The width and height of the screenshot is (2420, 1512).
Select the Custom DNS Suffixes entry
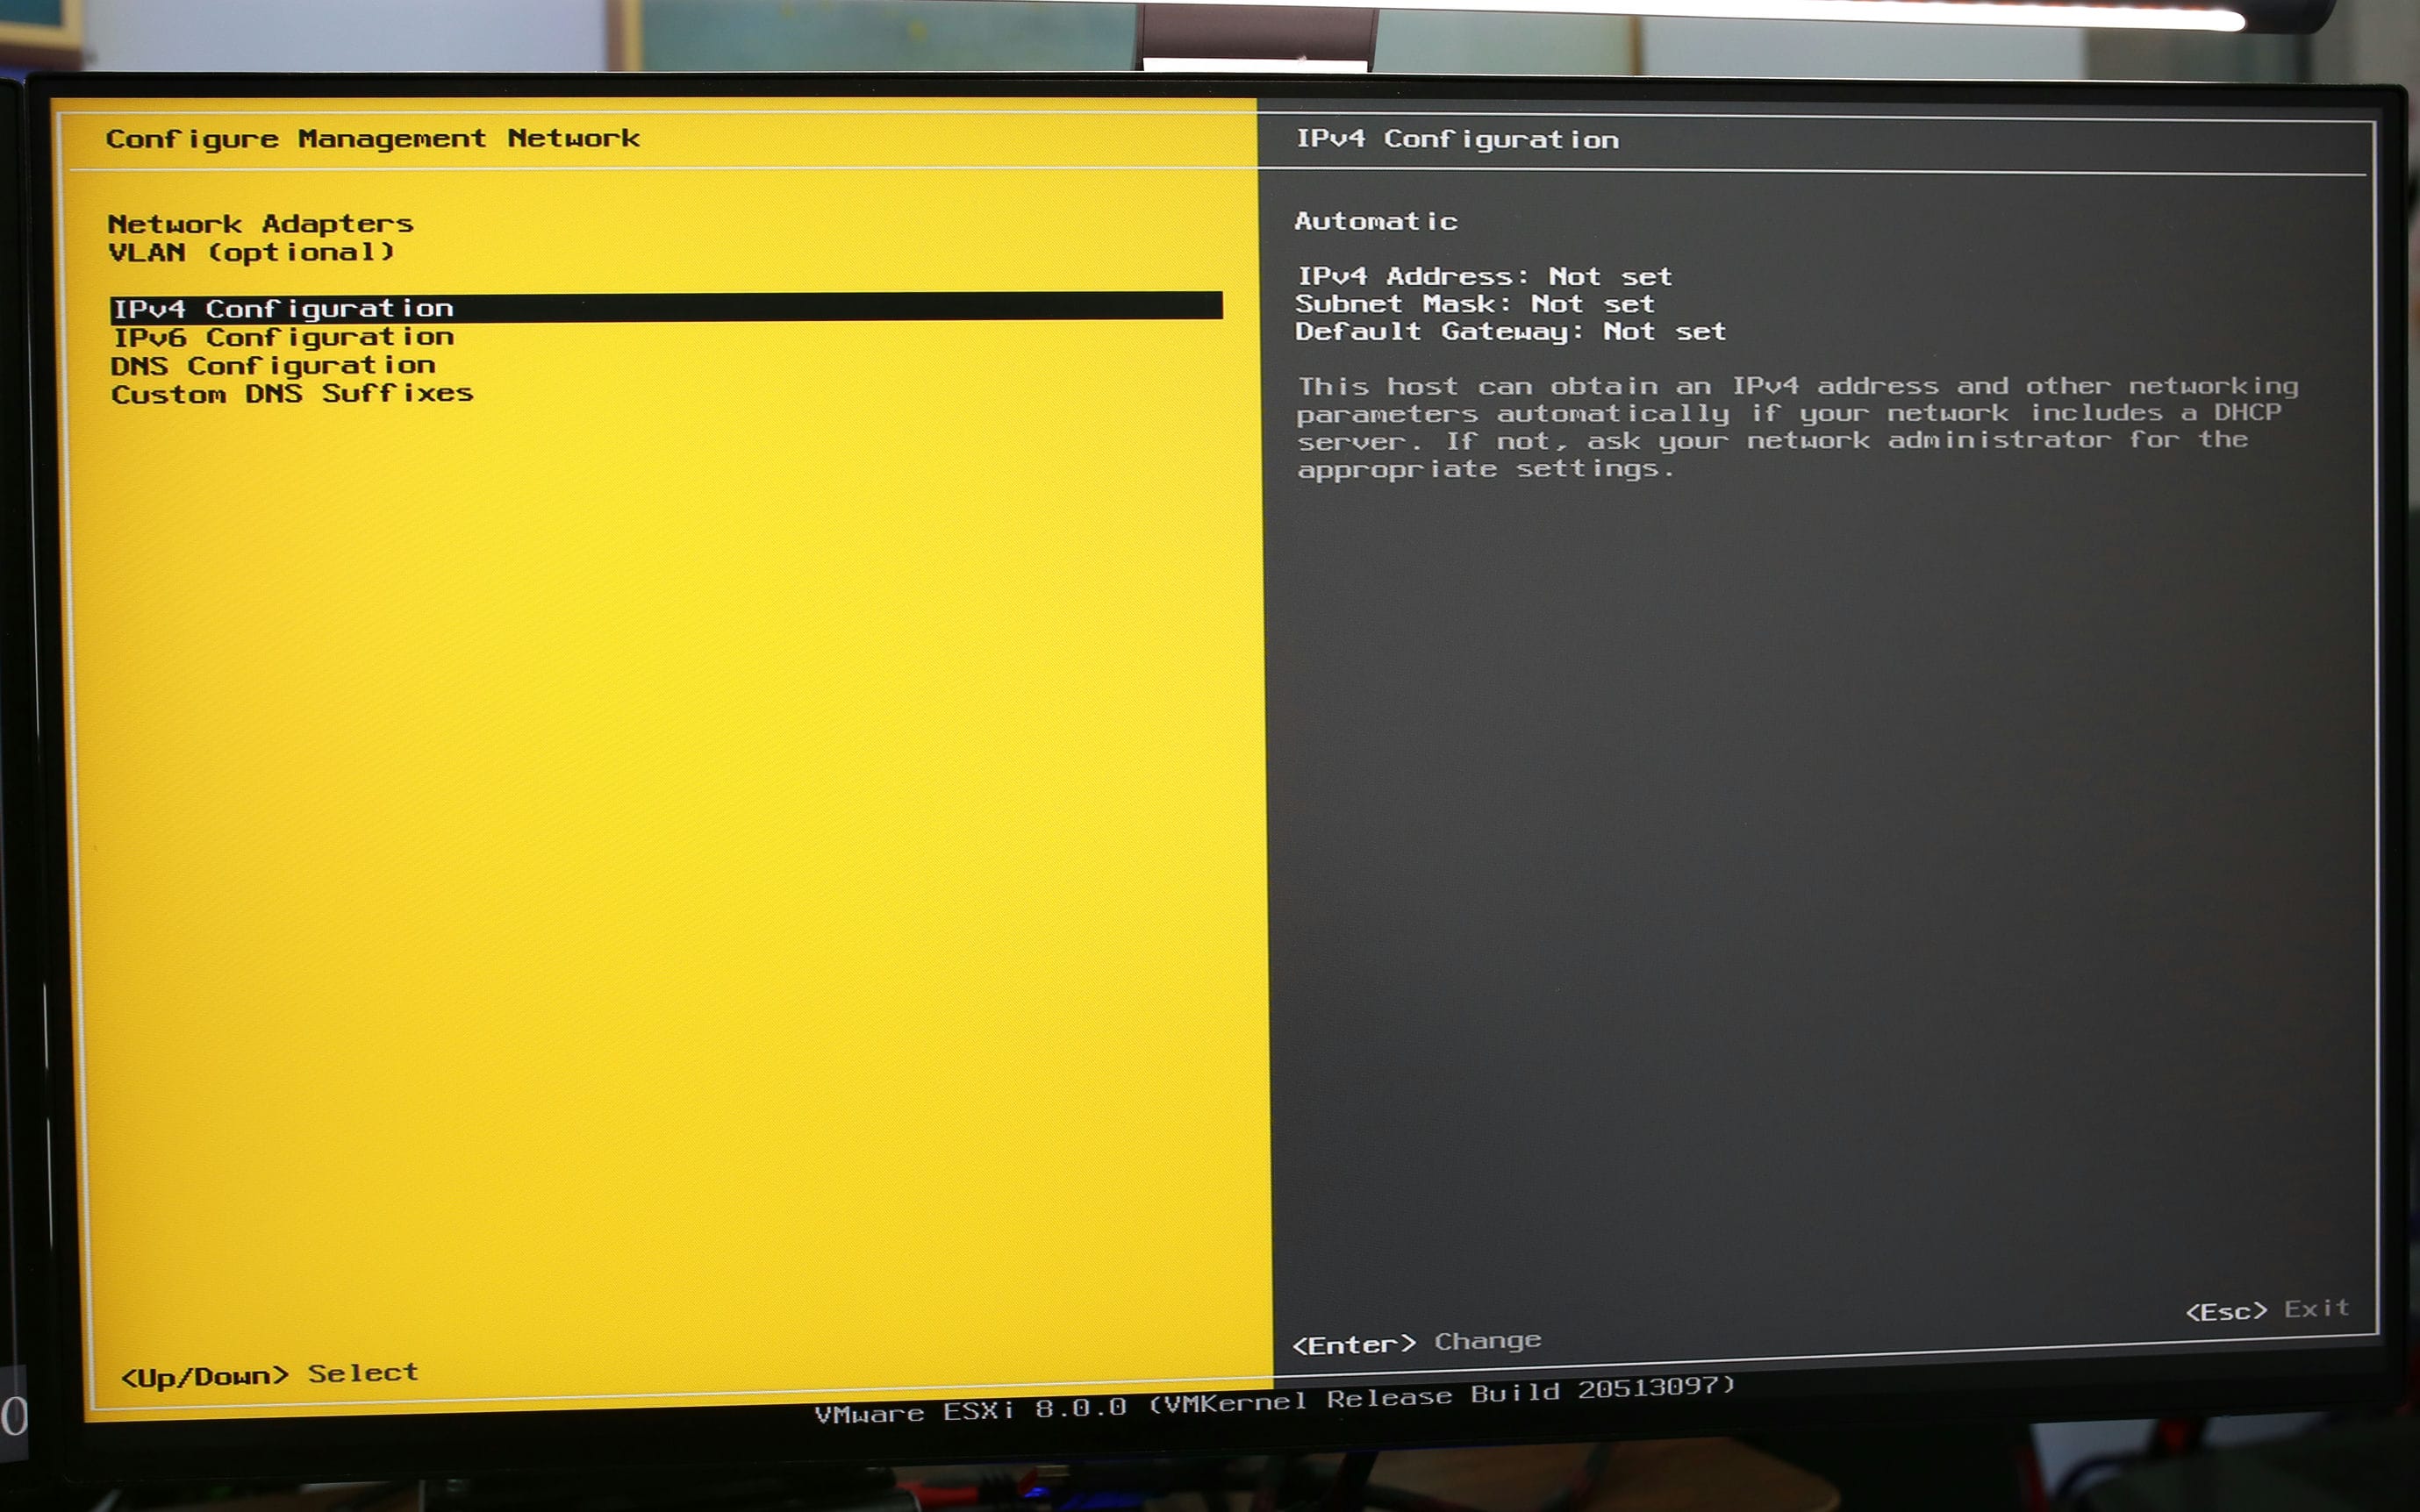click(x=292, y=393)
